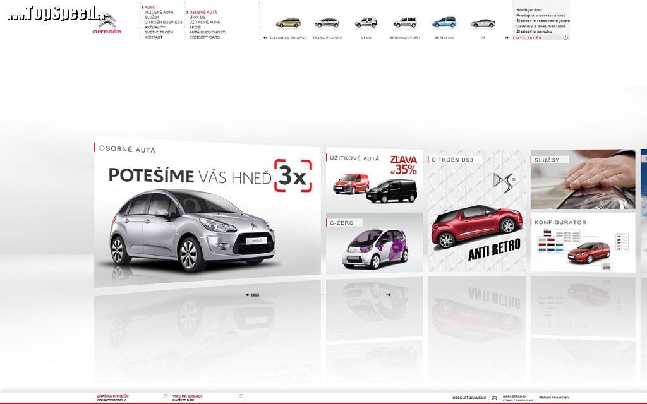The width and height of the screenshot is (647, 404).
Task: Open Žiadosť o ponuku link
Action: coord(534,32)
